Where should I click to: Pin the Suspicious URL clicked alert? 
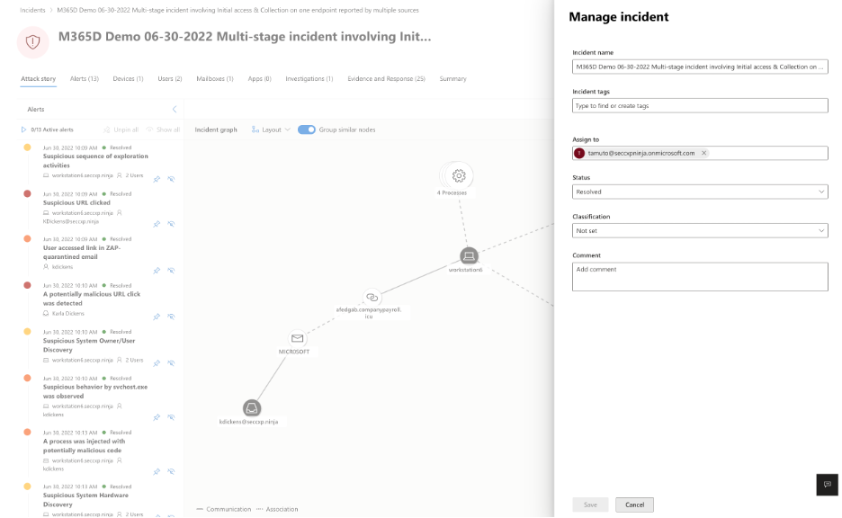(x=157, y=224)
